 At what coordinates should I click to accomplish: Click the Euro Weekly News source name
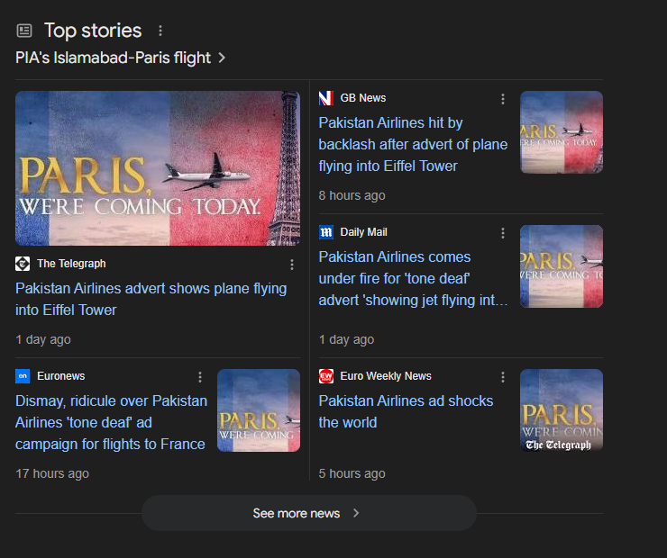click(x=386, y=376)
